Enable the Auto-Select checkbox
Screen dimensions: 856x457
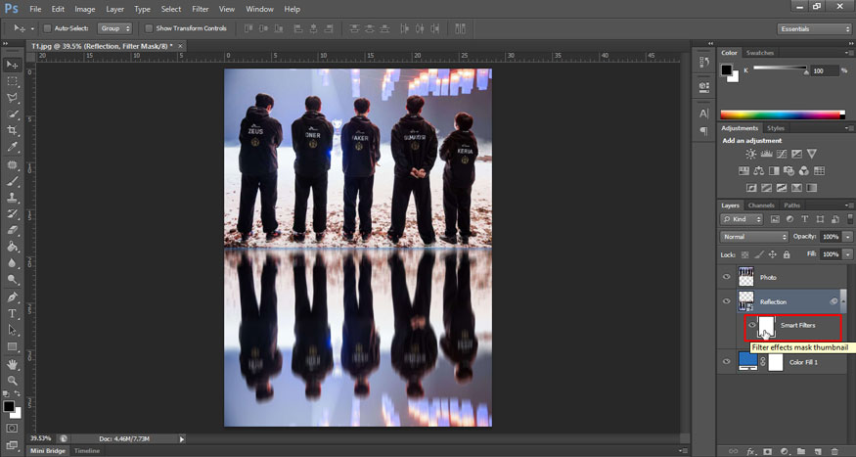[x=47, y=28]
